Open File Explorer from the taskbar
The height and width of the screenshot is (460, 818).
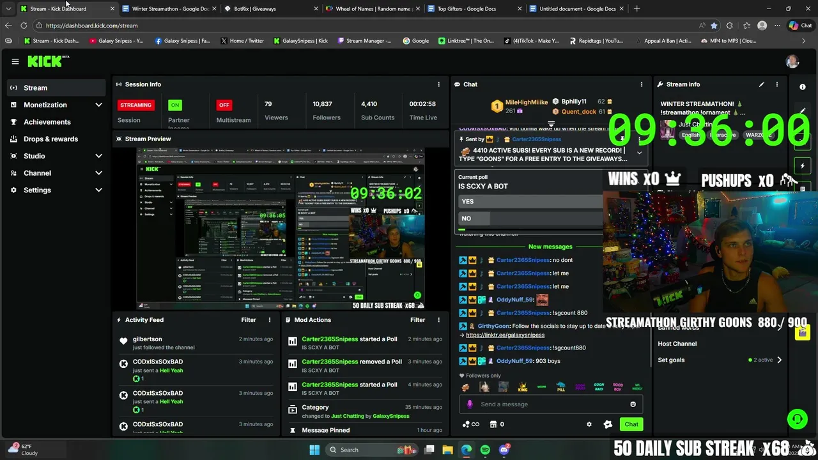(447, 450)
